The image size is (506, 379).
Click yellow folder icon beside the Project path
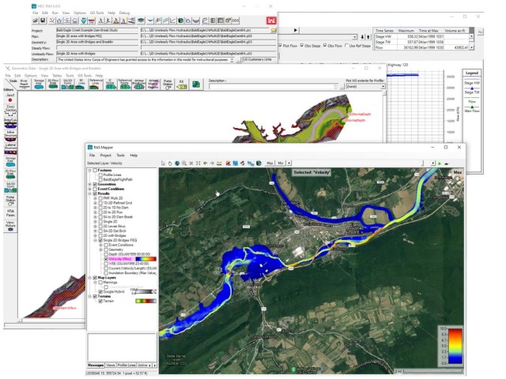(274, 30)
